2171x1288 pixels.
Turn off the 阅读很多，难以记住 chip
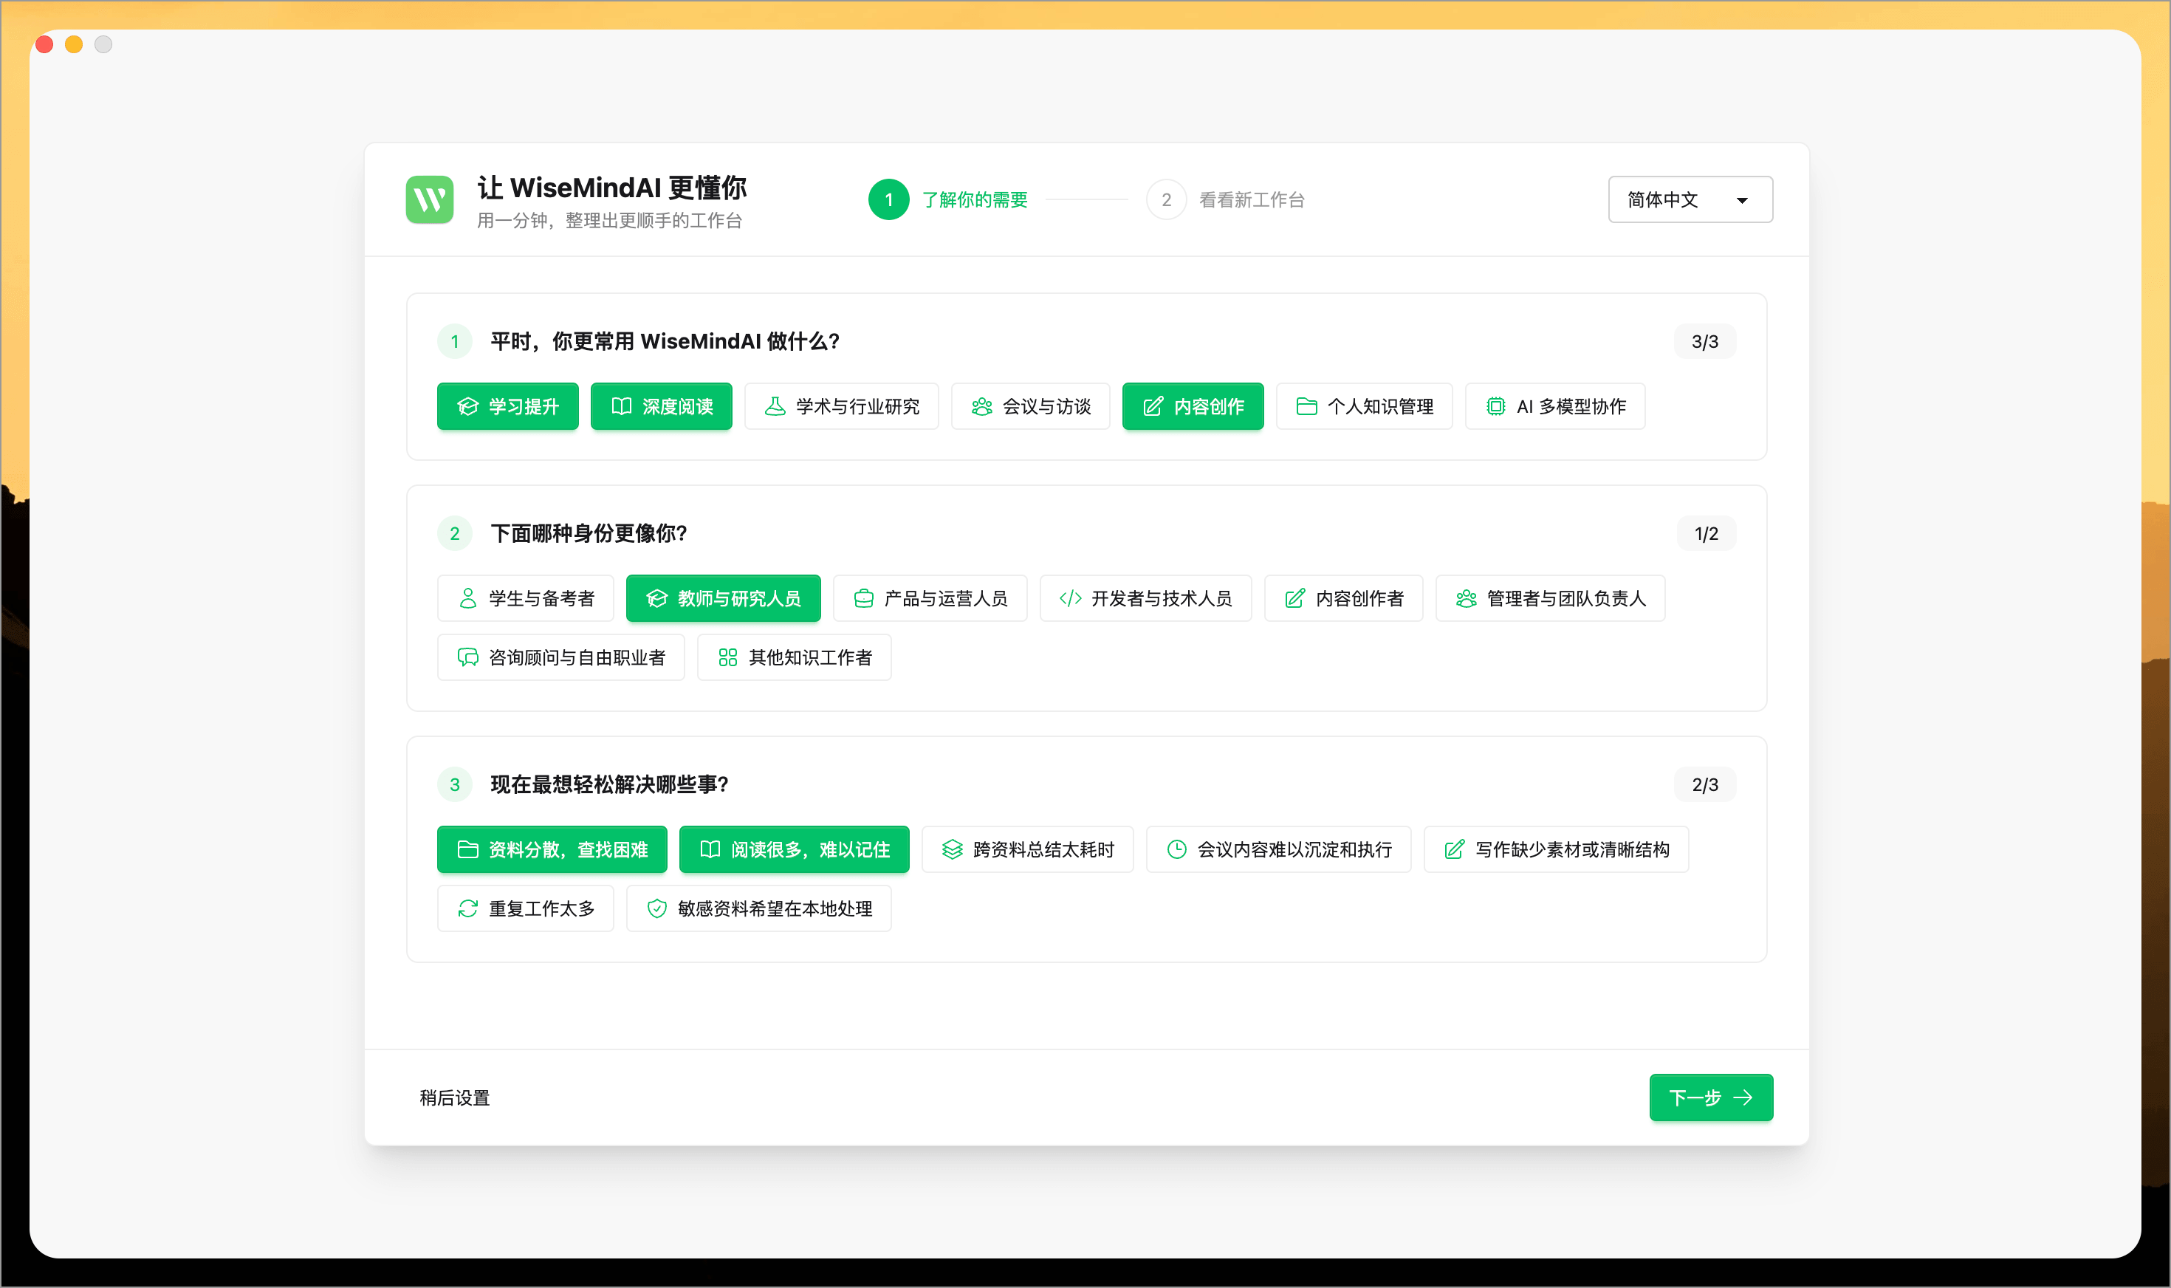794,849
